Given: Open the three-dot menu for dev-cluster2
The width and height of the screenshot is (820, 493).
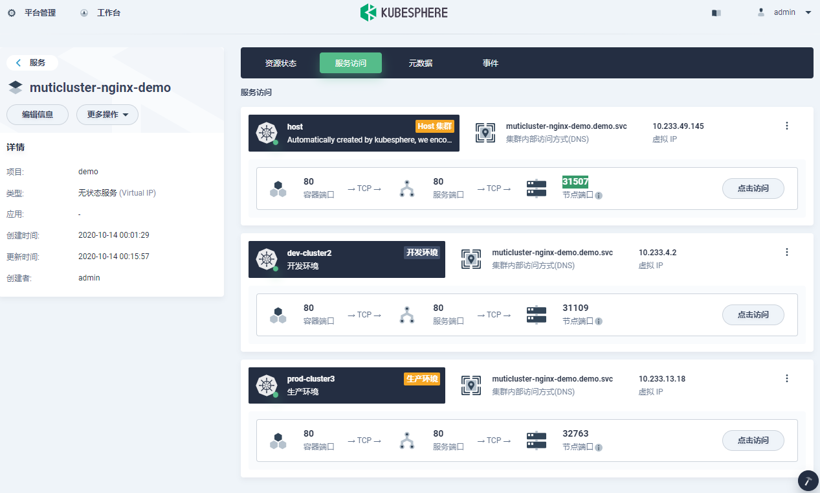Looking at the screenshot, I should (787, 252).
